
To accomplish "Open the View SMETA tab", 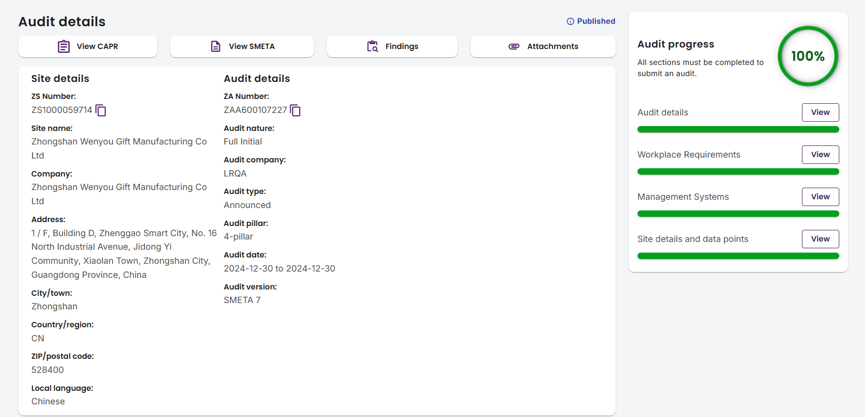I will coord(242,47).
